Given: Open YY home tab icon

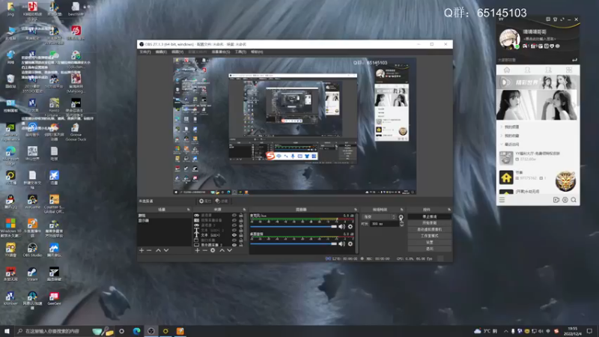Looking at the screenshot, I should [507, 70].
